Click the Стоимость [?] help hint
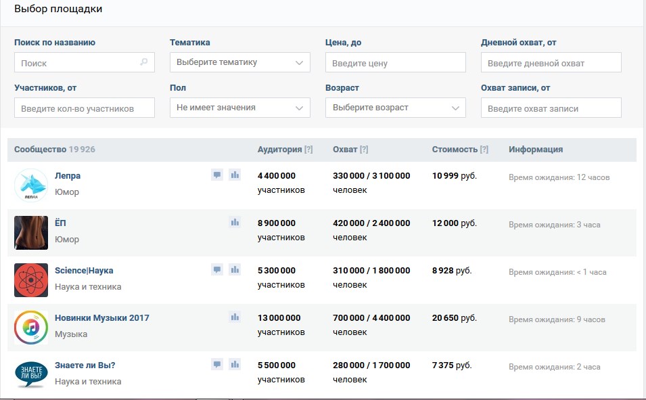The width and height of the screenshot is (646, 400). click(484, 150)
